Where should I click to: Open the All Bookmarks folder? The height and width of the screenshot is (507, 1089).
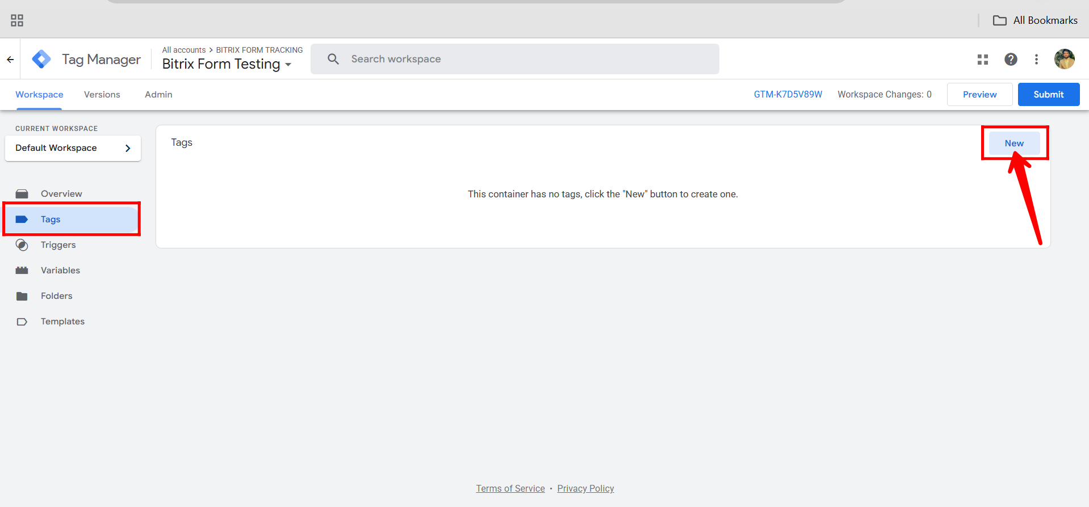point(1035,20)
